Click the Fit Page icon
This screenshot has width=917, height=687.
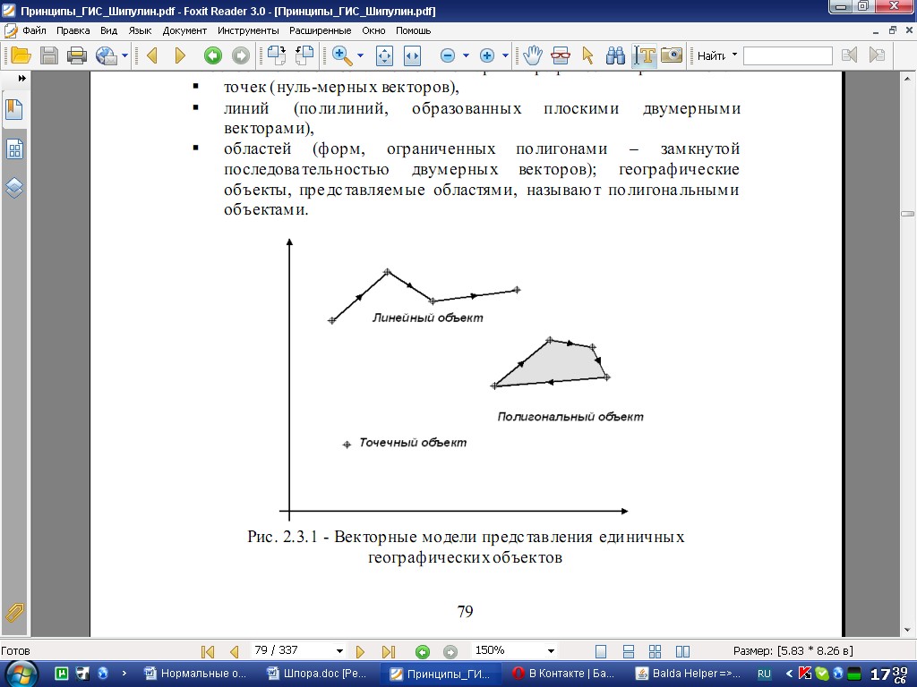pos(384,55)
